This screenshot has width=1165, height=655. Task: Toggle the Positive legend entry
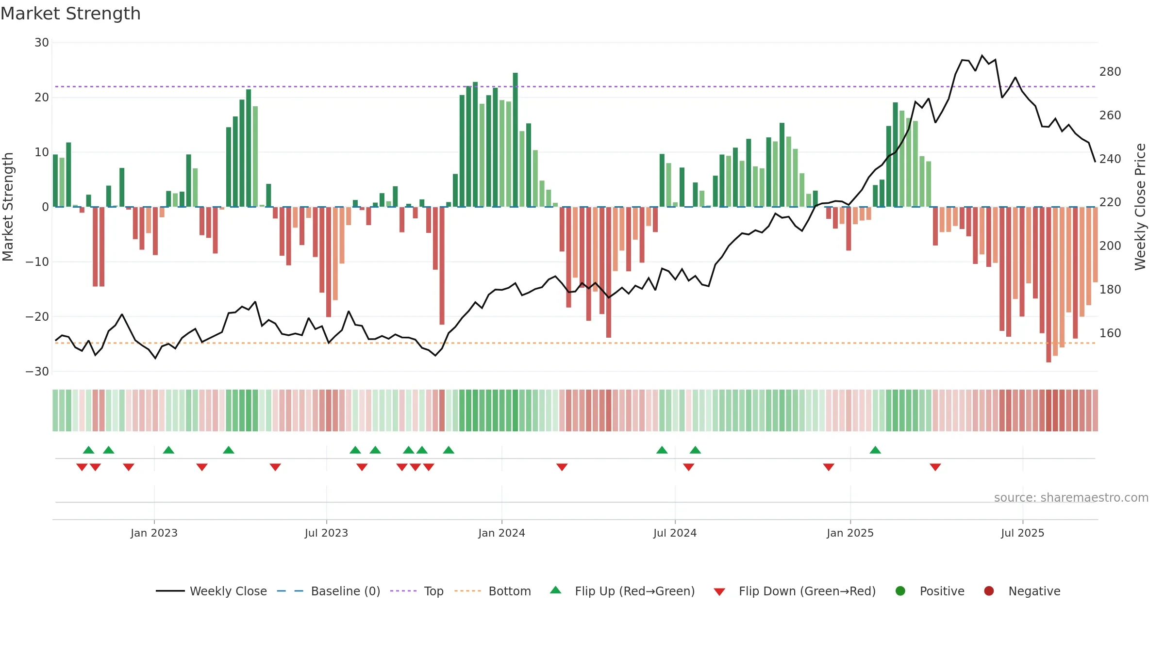point(930,591)
